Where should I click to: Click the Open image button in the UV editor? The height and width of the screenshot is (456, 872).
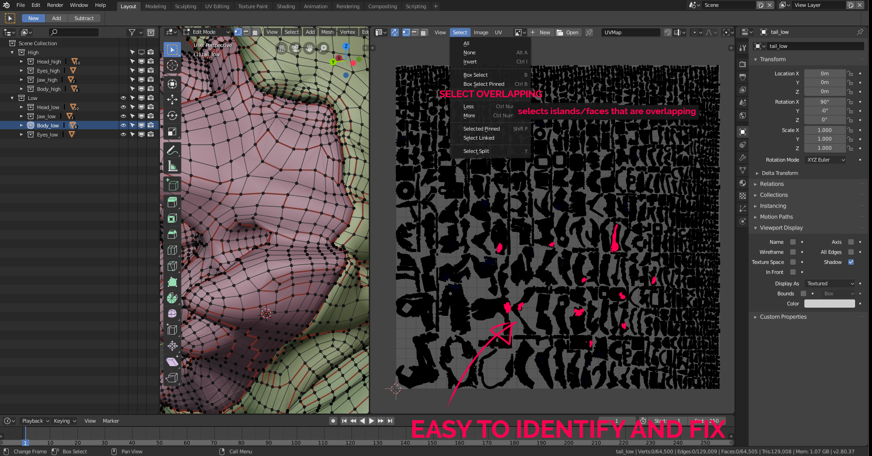pos(567,32)
